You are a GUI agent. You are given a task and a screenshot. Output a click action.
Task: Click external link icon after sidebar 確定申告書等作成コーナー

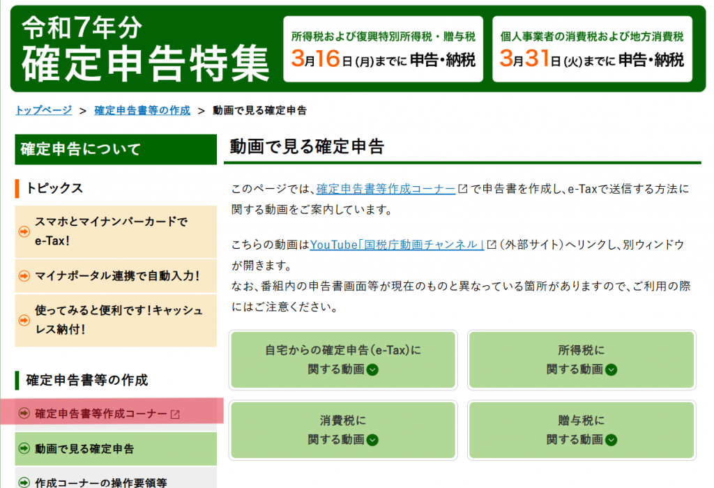[x=175, y=414]
